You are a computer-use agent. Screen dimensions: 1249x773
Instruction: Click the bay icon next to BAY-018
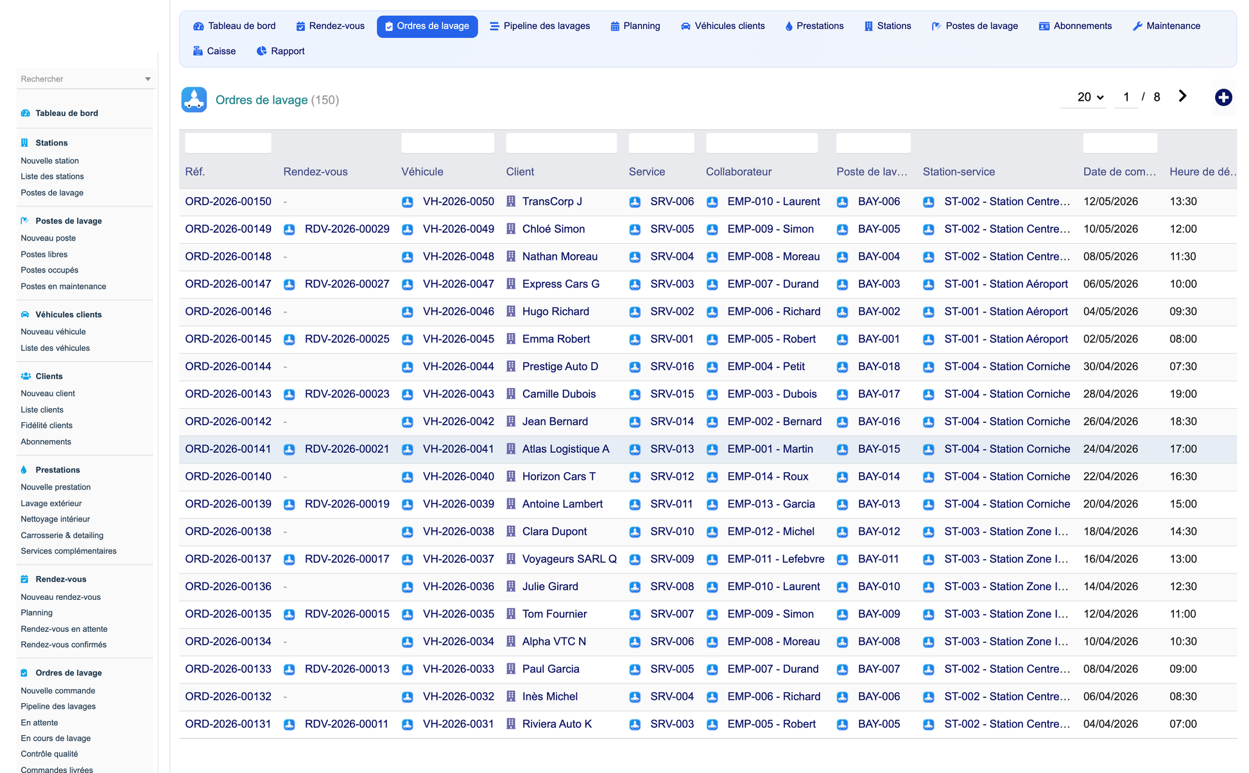point(843,367)
